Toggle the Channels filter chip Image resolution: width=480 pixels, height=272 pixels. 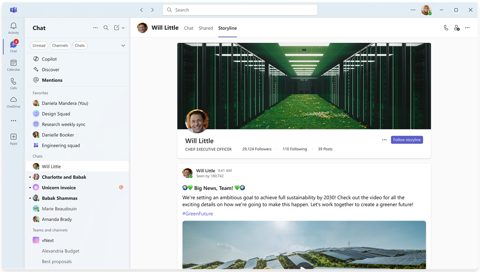[x=60, y=46]
